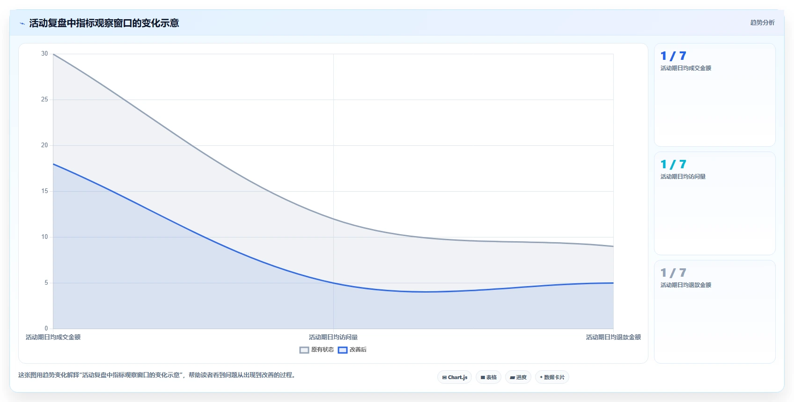This screenshot has width=794, height=402.
Task: Click the y-axis tick value 20
Action: tap(44, 145)
